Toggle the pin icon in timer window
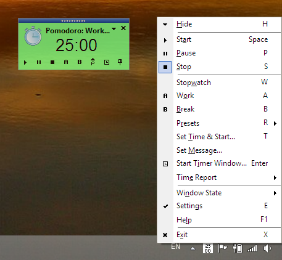 click(120, 62)
